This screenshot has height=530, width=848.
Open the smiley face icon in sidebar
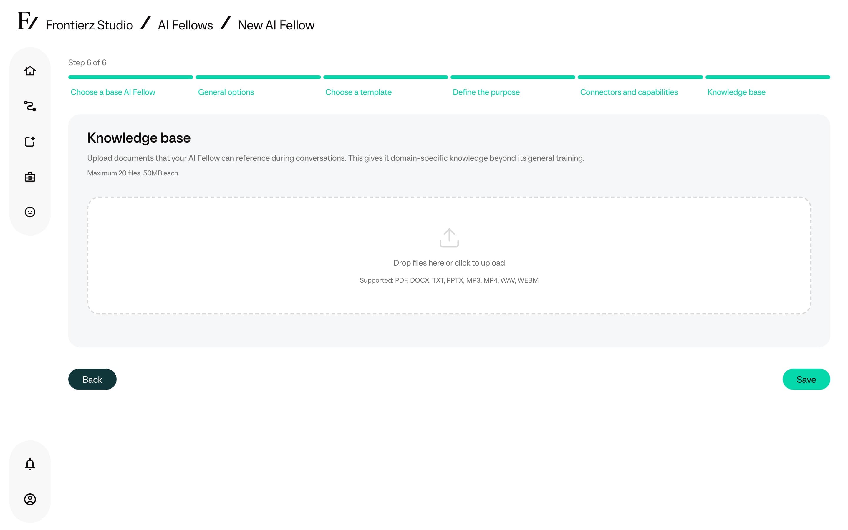click(30, 212)
